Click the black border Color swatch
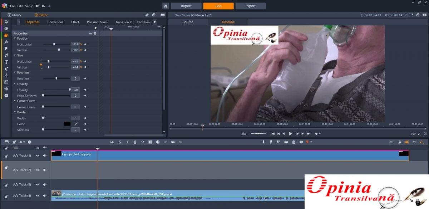 tap(67, 124)
